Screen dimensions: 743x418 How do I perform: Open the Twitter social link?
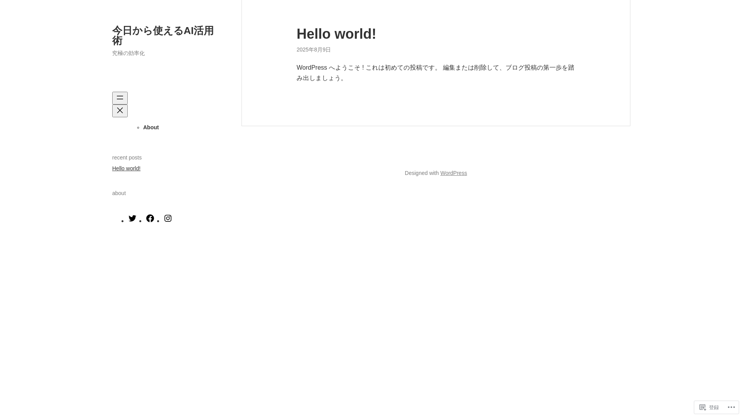[x=132, y=218]
